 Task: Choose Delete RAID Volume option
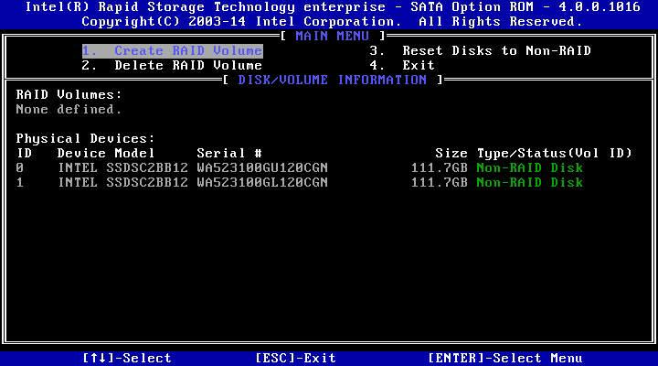172,66
